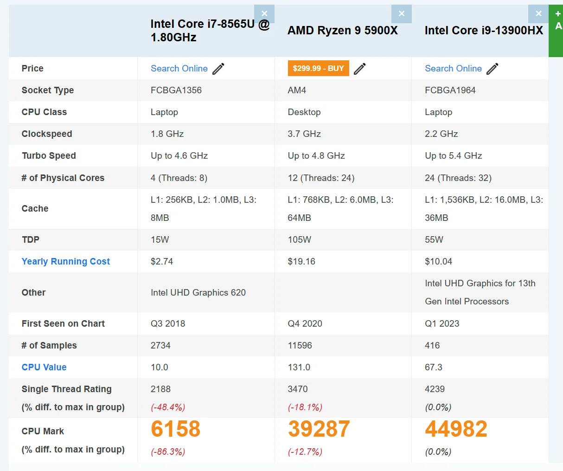The width and height of the screenshot is (563, 471).
Task: Click socket type FCBGA1964
Action: [450, 90]
